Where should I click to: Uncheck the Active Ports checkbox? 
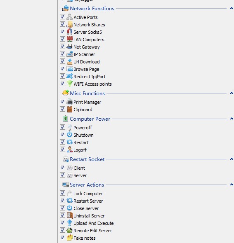coord(62,17)
